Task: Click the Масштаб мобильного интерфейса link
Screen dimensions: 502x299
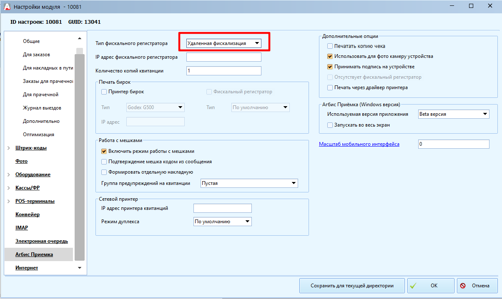Action: click(x=359, y=144)
